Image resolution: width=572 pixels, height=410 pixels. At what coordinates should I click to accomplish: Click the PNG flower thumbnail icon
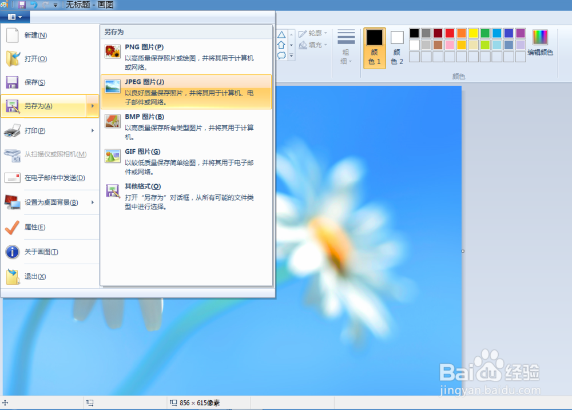click(112, 51)
